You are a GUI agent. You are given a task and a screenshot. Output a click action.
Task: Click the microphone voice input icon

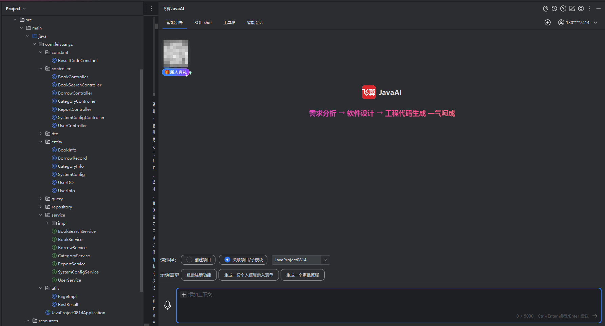tap(167, 305)
